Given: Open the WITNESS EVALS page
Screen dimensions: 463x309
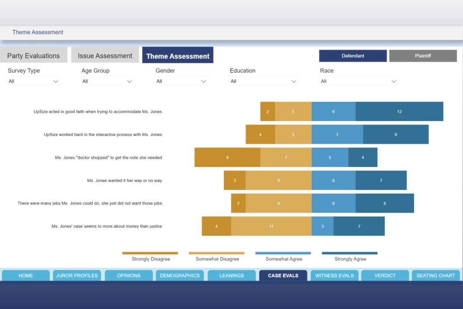Looking at the screenshot, I should (x=335, y=275).
